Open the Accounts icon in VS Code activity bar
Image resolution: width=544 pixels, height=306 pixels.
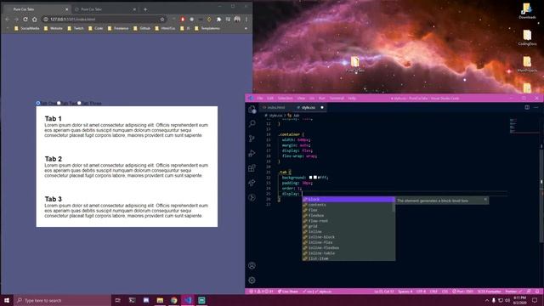[252, 266]
